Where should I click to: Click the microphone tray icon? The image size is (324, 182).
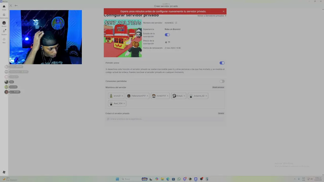[299, 179]
